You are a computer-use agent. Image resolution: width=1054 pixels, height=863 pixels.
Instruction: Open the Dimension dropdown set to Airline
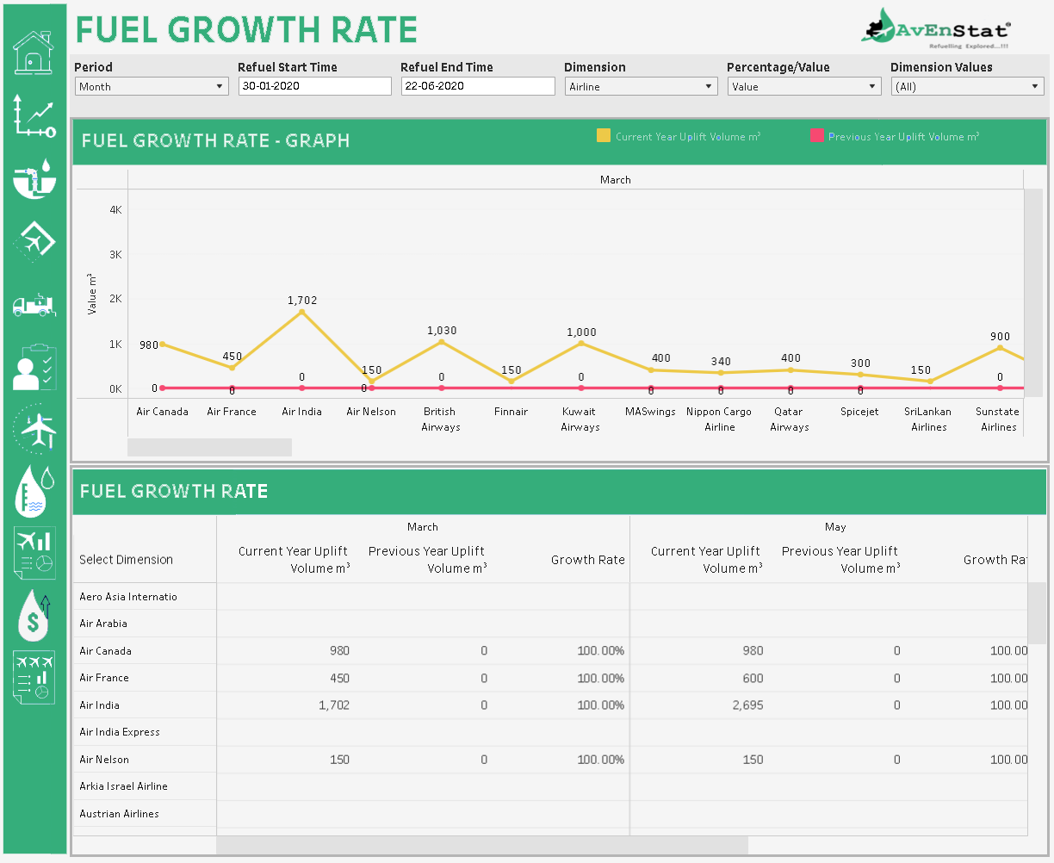point(641,86)
